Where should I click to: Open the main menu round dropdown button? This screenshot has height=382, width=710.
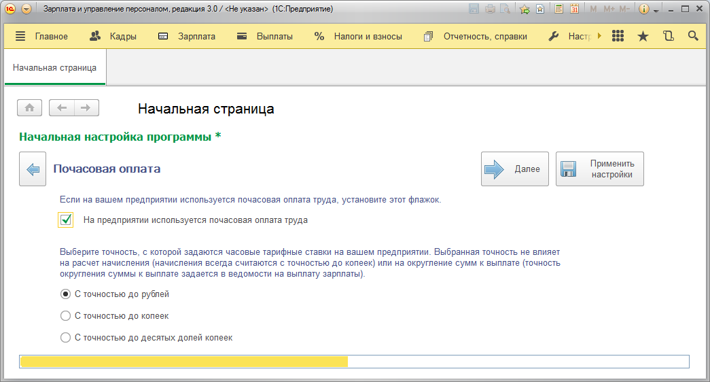click(26, 9)
